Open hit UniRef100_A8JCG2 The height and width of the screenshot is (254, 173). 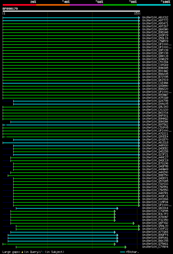click(x=155, y=18)
